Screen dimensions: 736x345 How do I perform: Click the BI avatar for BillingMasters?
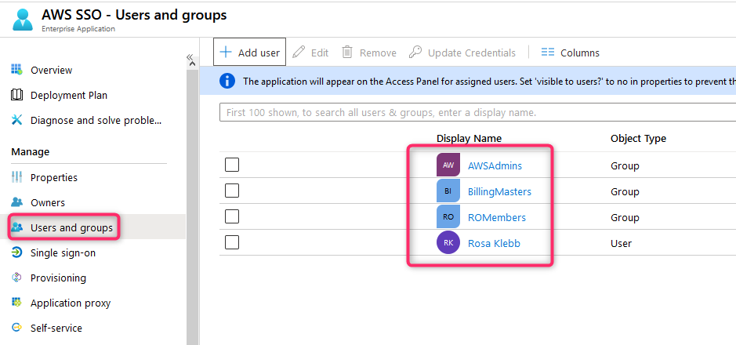point(448,191)
